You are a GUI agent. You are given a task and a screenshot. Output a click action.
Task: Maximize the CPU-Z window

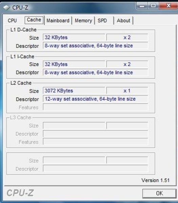click(153, 6)
